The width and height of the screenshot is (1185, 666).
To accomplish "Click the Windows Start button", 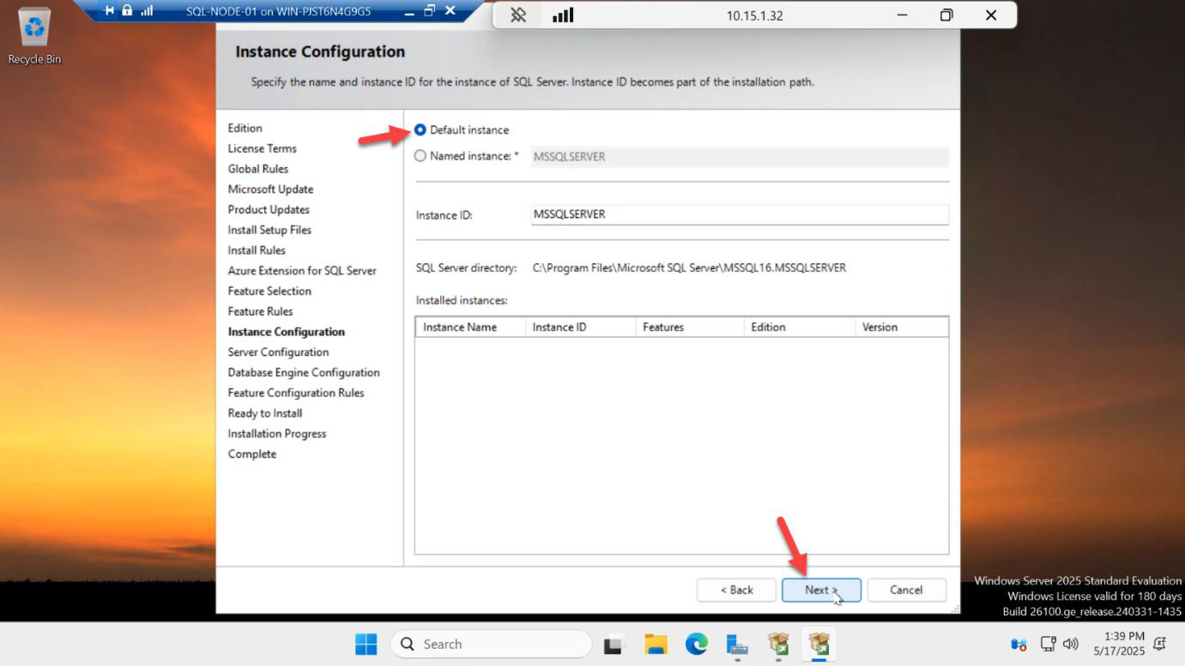I will point(366,644).
